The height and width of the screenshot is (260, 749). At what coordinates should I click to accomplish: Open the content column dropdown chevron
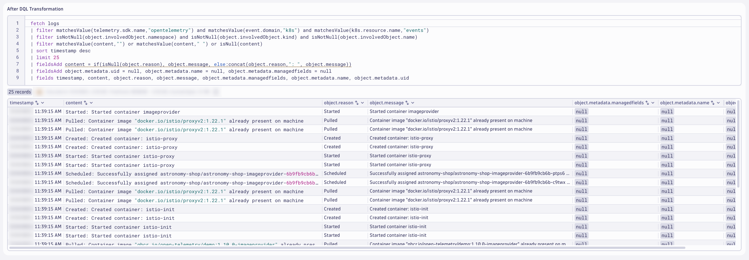tap(91, 103)
